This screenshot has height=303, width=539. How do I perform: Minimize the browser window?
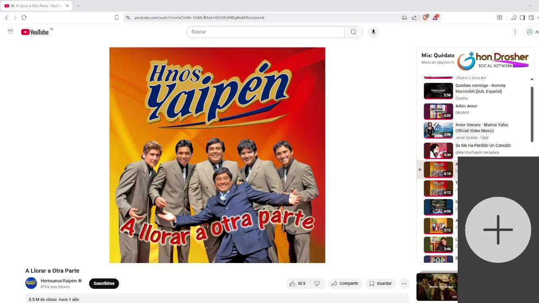(x=531, y=6)
